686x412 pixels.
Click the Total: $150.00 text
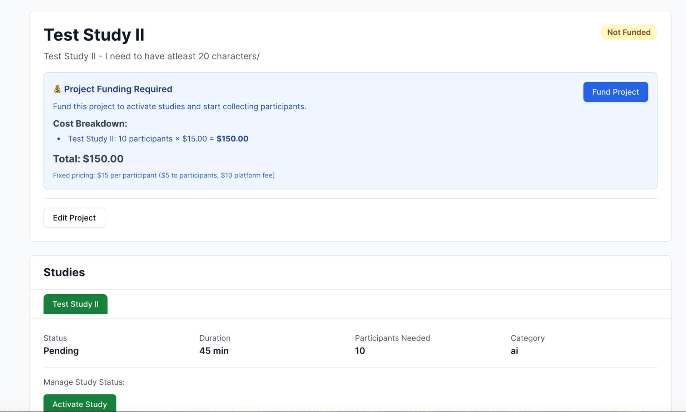(88, 159)
